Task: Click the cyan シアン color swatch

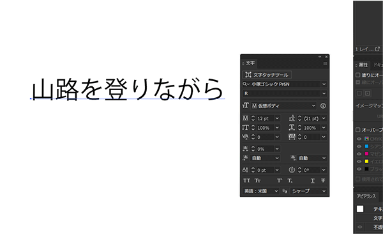Action: 366,146
